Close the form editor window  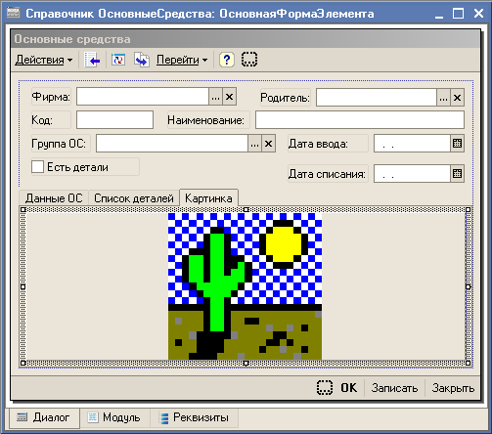coord(478,14)
